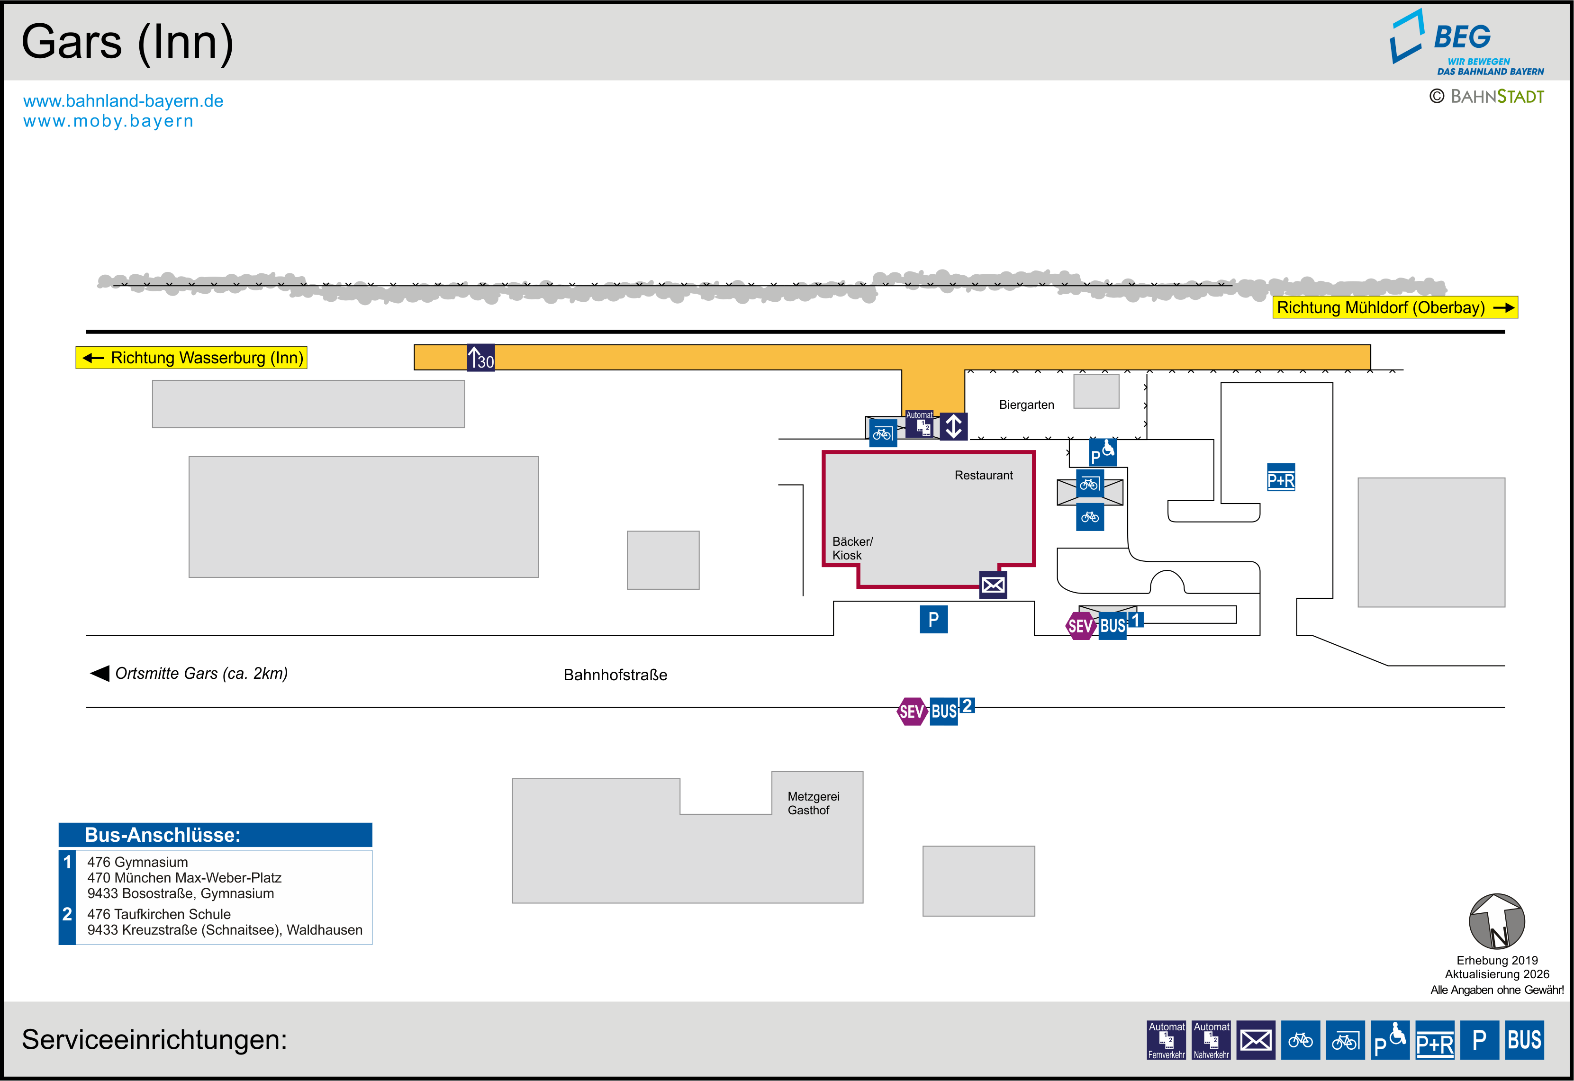Select the SEV hexagon at bus stop 1

[x=1080, y=626]
